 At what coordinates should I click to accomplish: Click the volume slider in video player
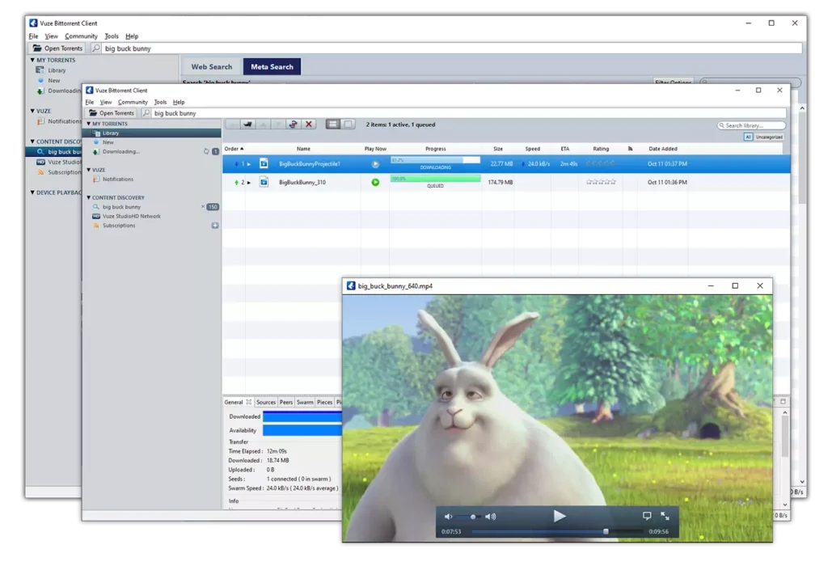[469, 517]
